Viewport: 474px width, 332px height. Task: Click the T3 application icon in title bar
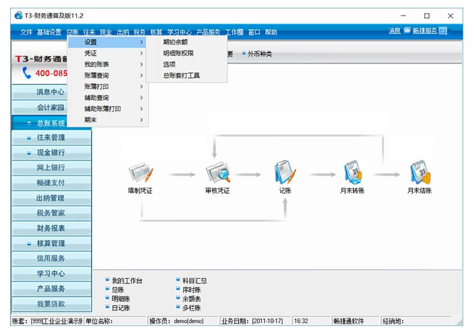tap(19, 16)
